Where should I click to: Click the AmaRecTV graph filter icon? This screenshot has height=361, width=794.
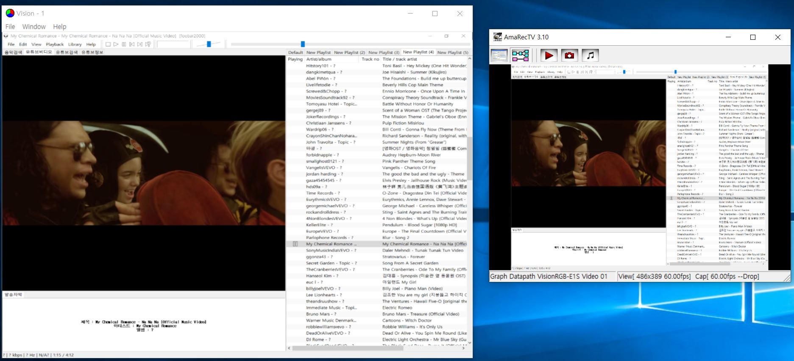[520, 55]
